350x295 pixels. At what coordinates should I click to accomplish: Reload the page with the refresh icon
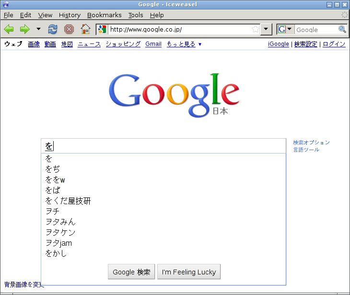click(53, 29)
